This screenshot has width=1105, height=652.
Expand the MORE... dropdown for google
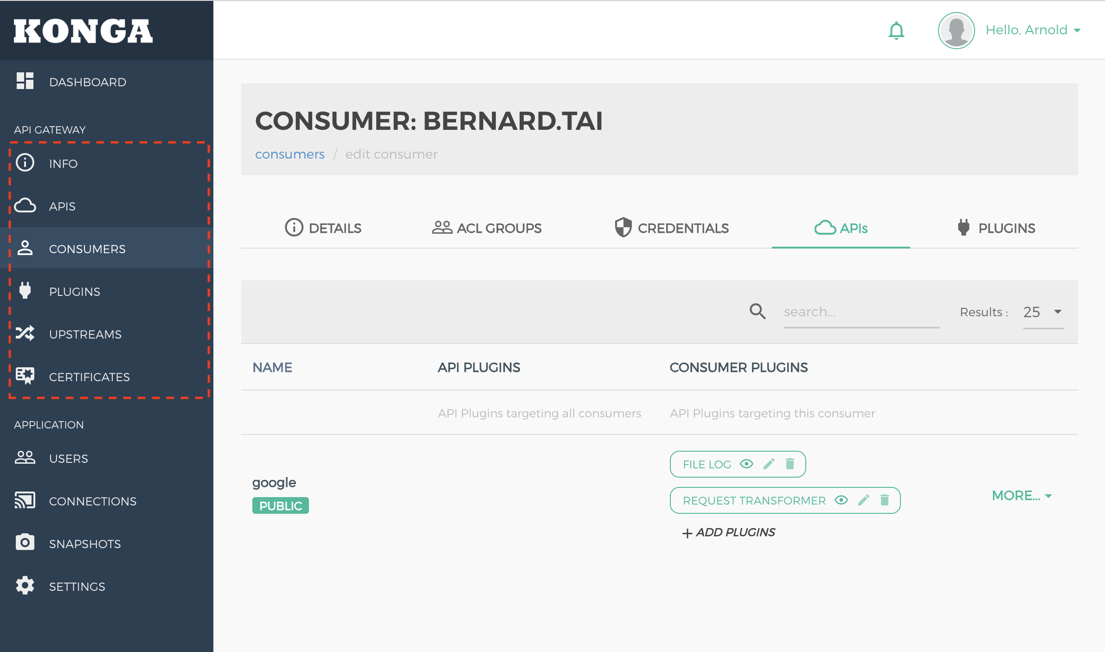pyautogui.click(x=1022, y=496)
